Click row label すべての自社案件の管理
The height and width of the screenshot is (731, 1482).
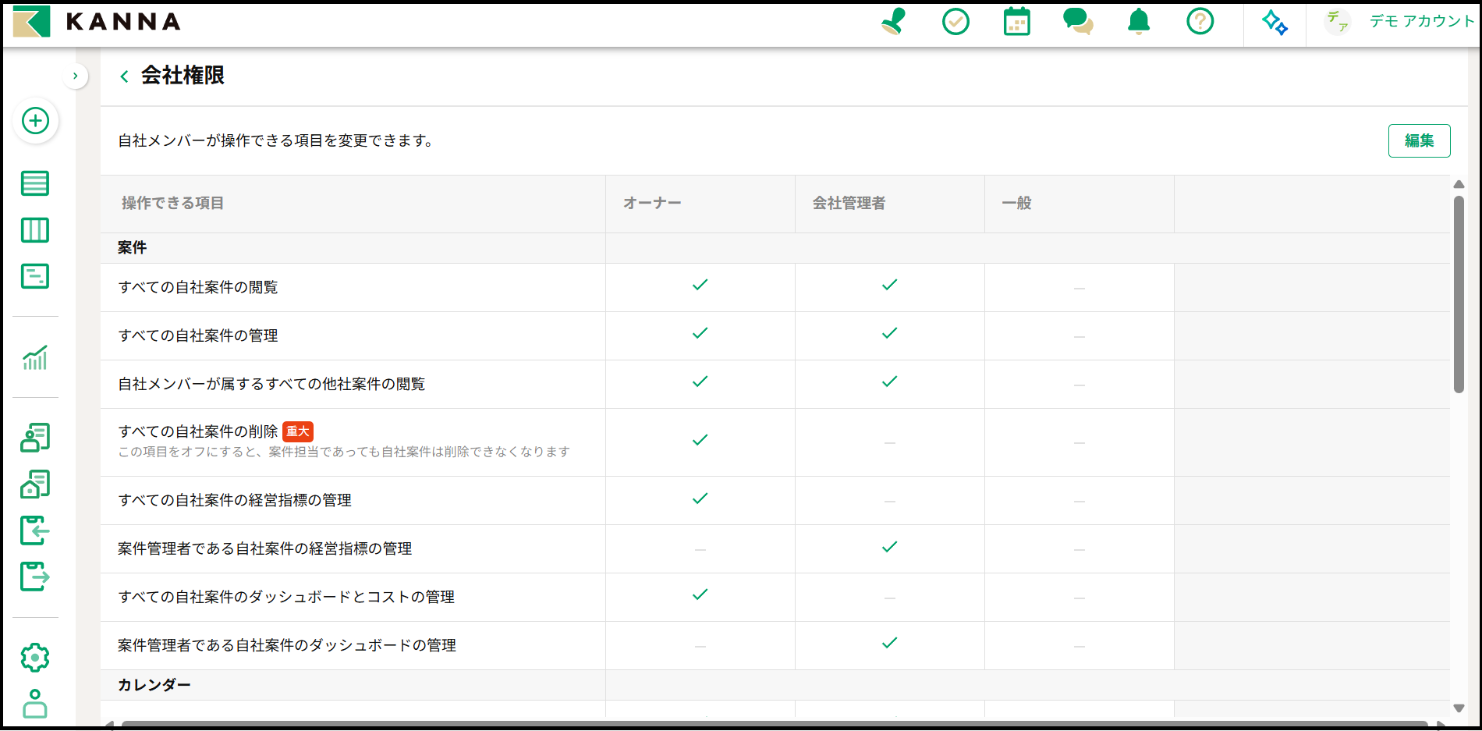pyautogui.click(x=198, y=335)
